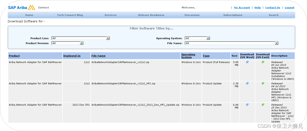307x131 pixels.
Task: Click the SAP Ariba logo
Action: coord(22,8)
